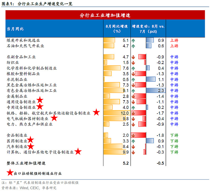The height and width of the screenshot is (191, 210).
Task: Select the star after 铁路、船舶、航空航天 row
Action: point(96,112)
